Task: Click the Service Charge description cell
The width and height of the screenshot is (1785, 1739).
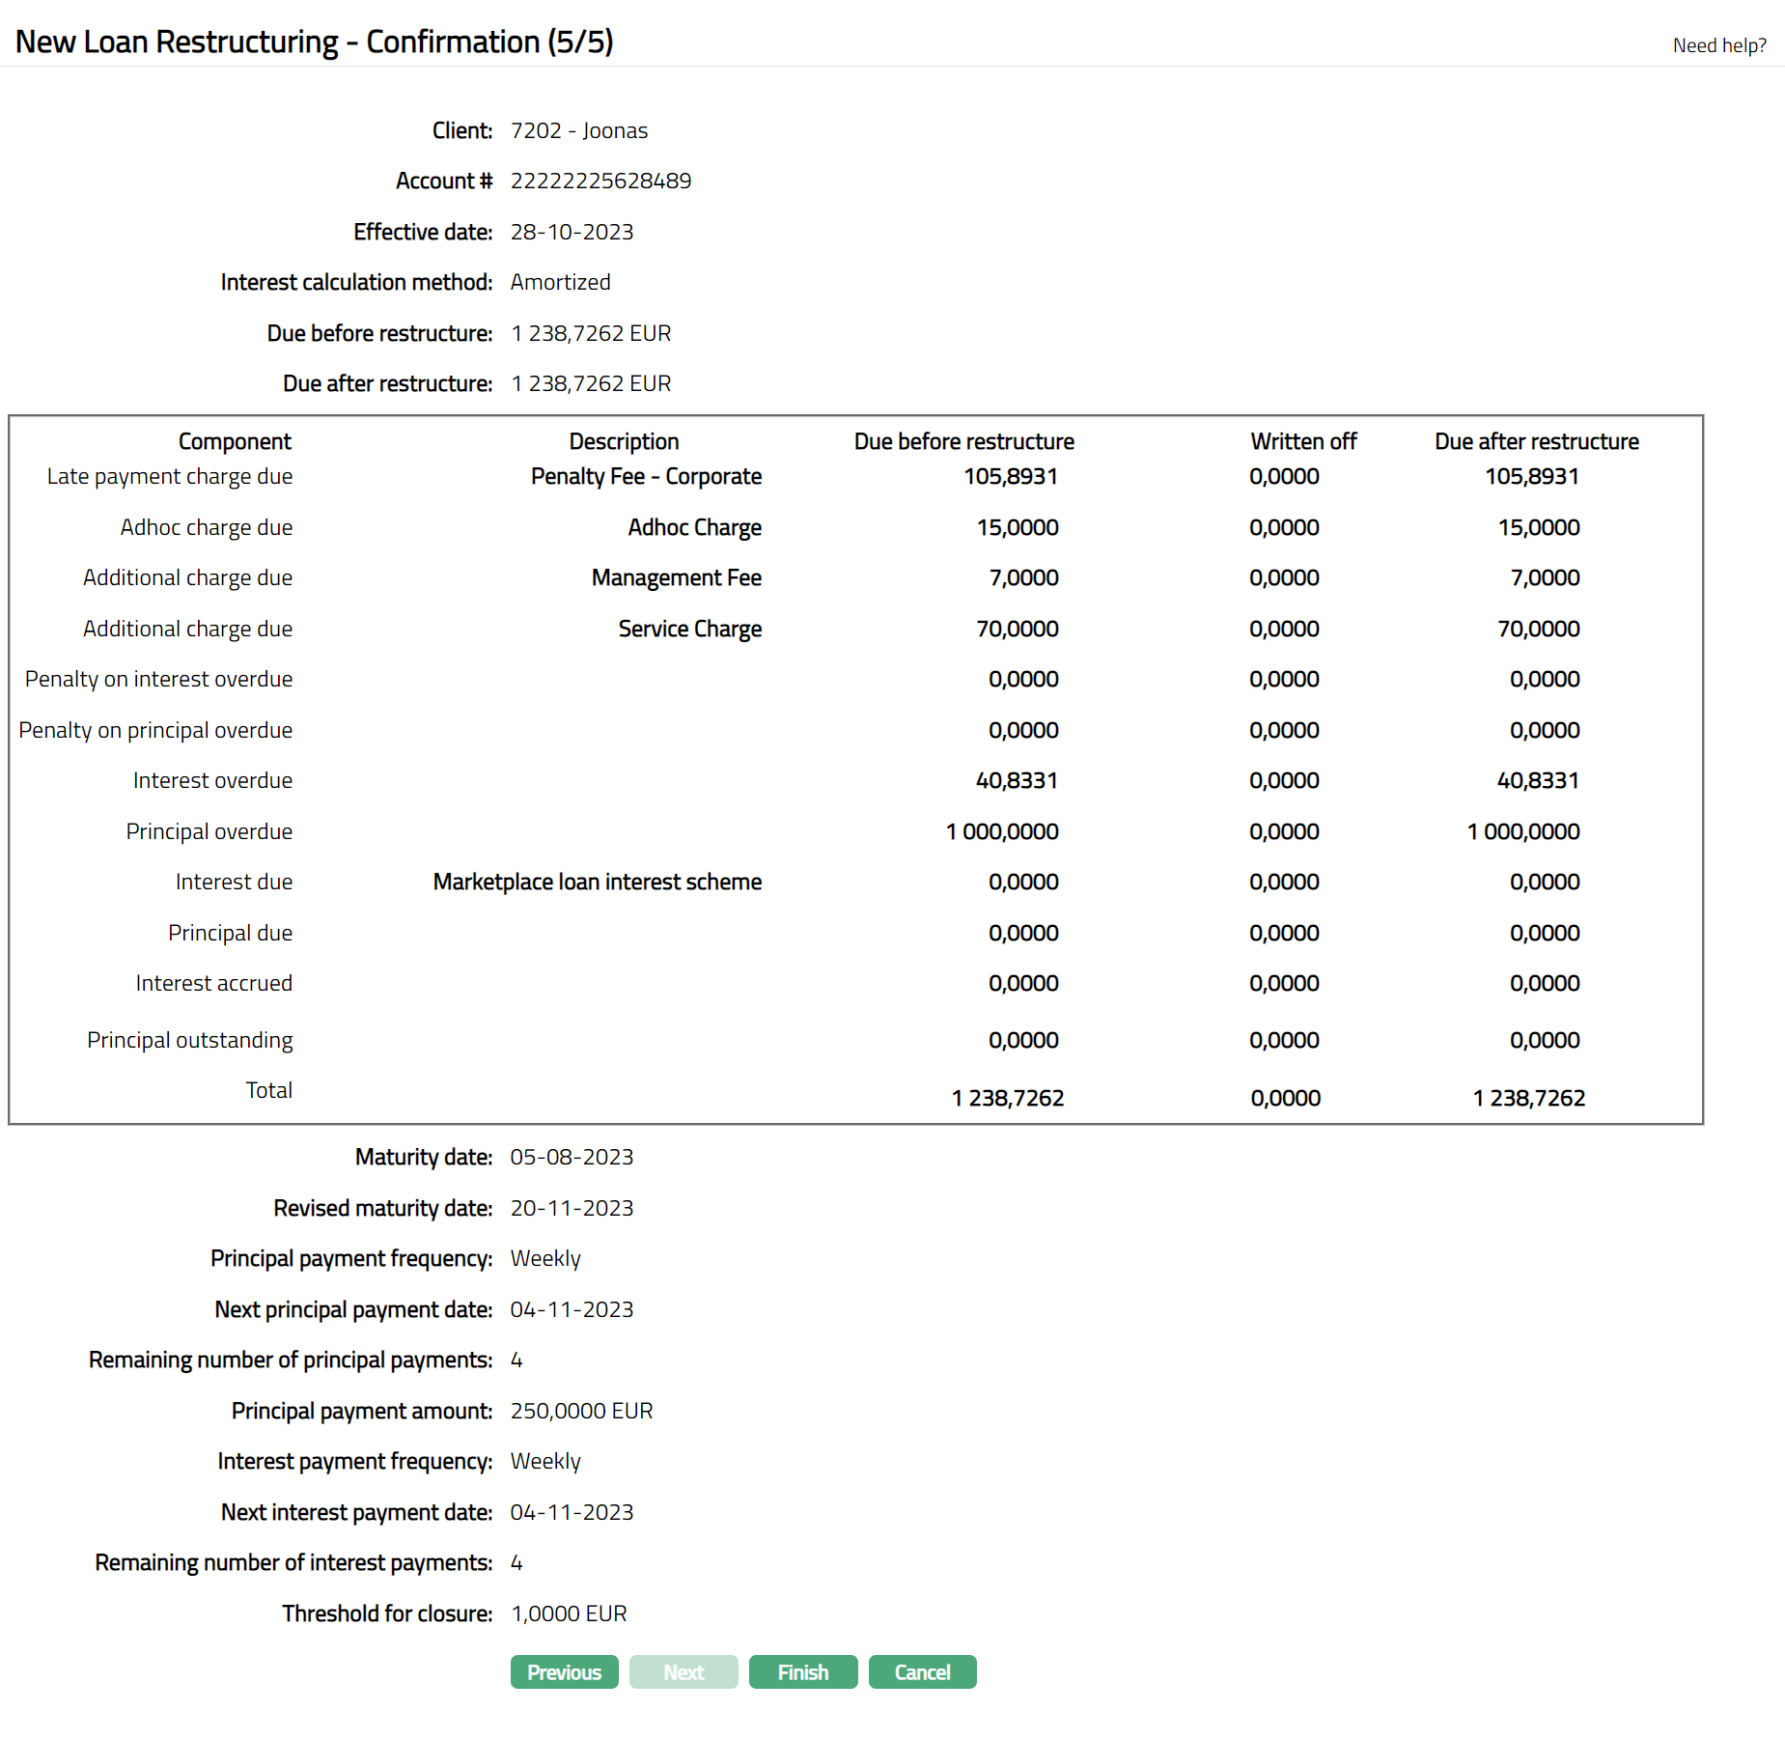Action: pyautogui.click(x=689, y=629)
